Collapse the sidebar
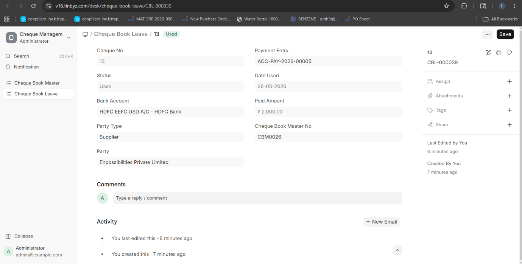The width and height of the screenshot is (522, 264). 19,236
